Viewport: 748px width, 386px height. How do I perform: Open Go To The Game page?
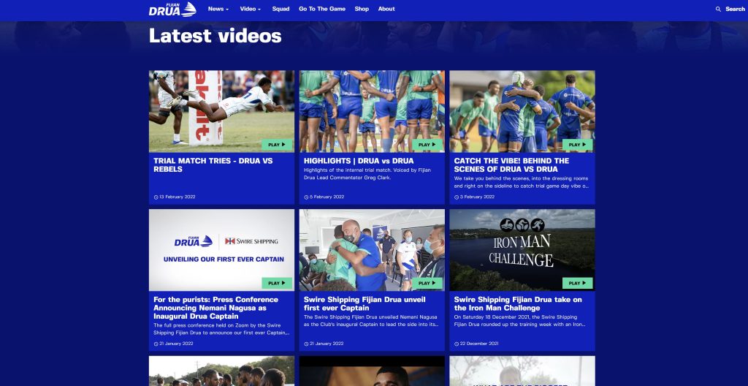(x=322, y=9)
